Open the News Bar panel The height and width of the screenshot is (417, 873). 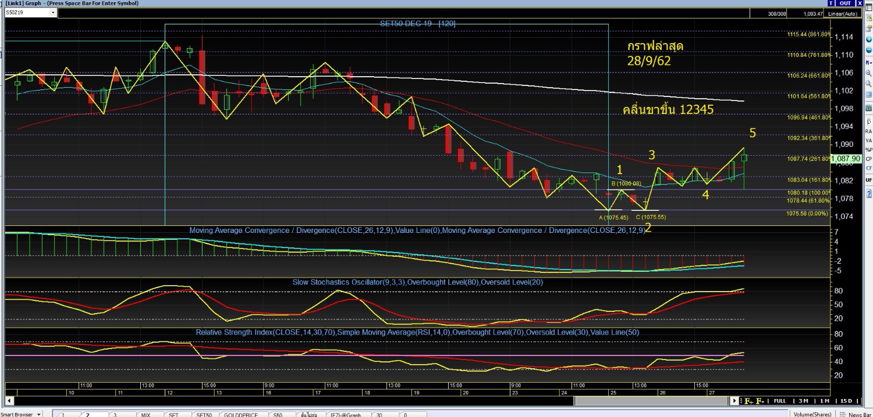[x=855, y=414]
